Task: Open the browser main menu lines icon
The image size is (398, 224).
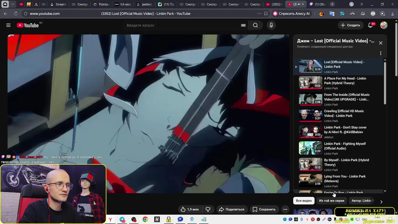Action: pyautogui.click(x=362, y=4)
